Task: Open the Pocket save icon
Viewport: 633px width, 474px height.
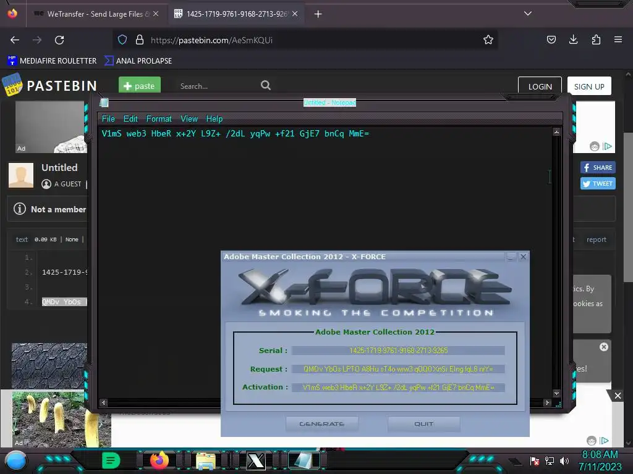Action: (551, 39)
